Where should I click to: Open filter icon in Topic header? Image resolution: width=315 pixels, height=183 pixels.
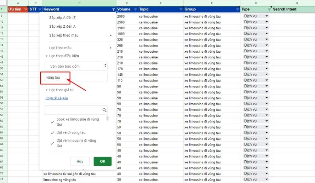pos(181,9)
